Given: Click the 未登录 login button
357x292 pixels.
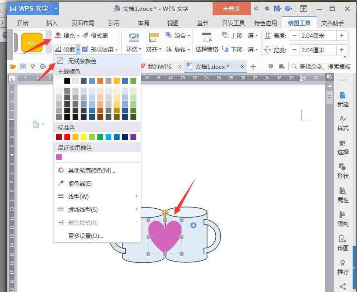Looking at the screenshot, I should pos(231,9).
